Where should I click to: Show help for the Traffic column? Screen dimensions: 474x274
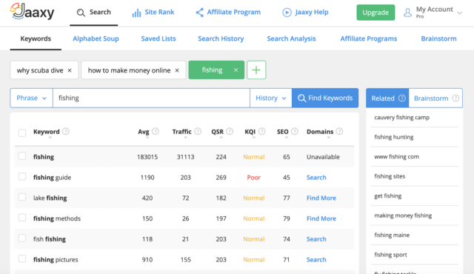[x=198, y=131]
